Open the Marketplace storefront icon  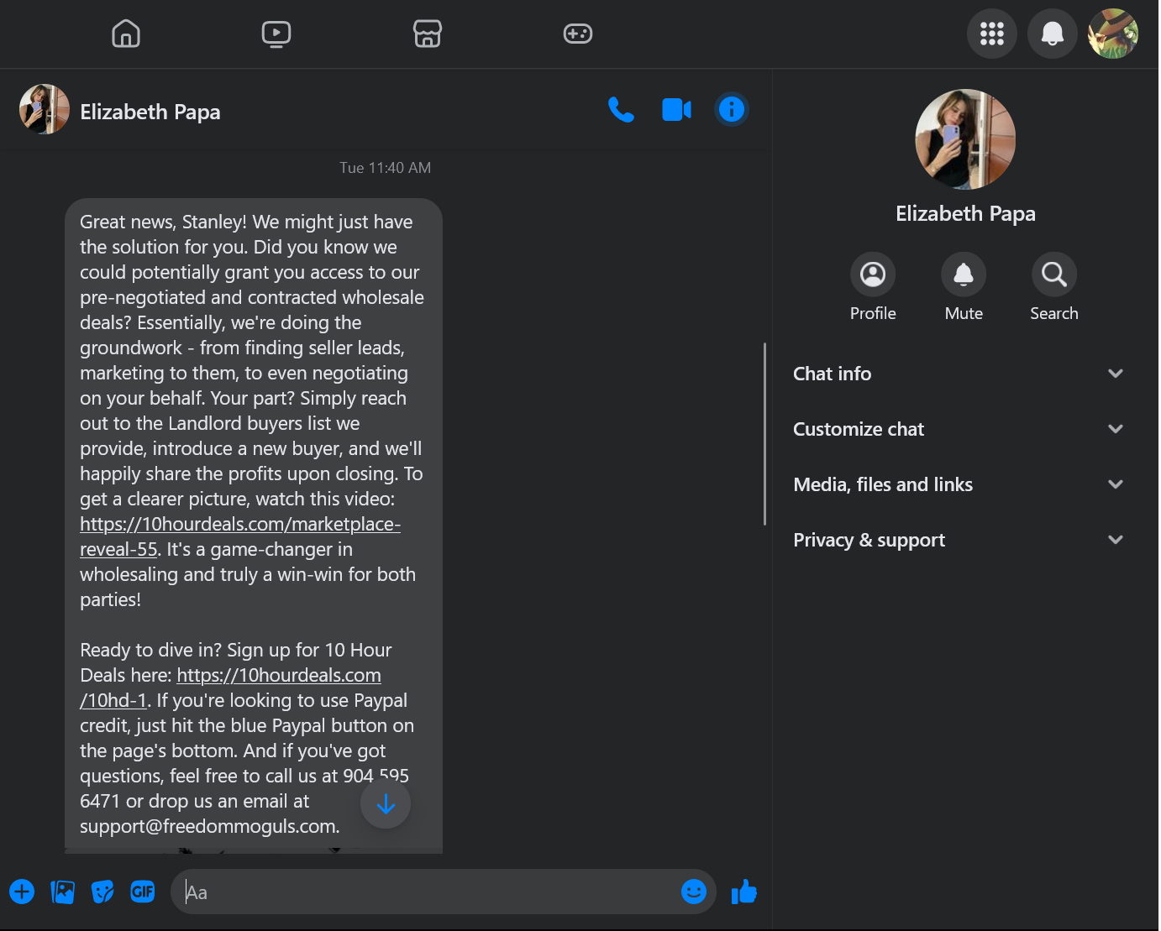tap(428, 34)
